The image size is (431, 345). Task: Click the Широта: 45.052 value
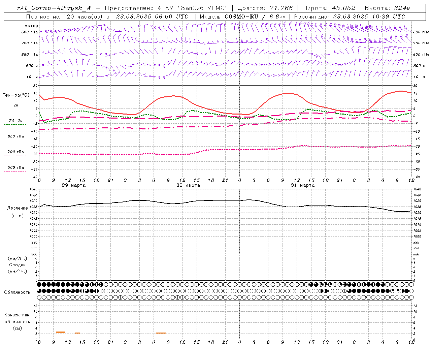pos(329,8)
